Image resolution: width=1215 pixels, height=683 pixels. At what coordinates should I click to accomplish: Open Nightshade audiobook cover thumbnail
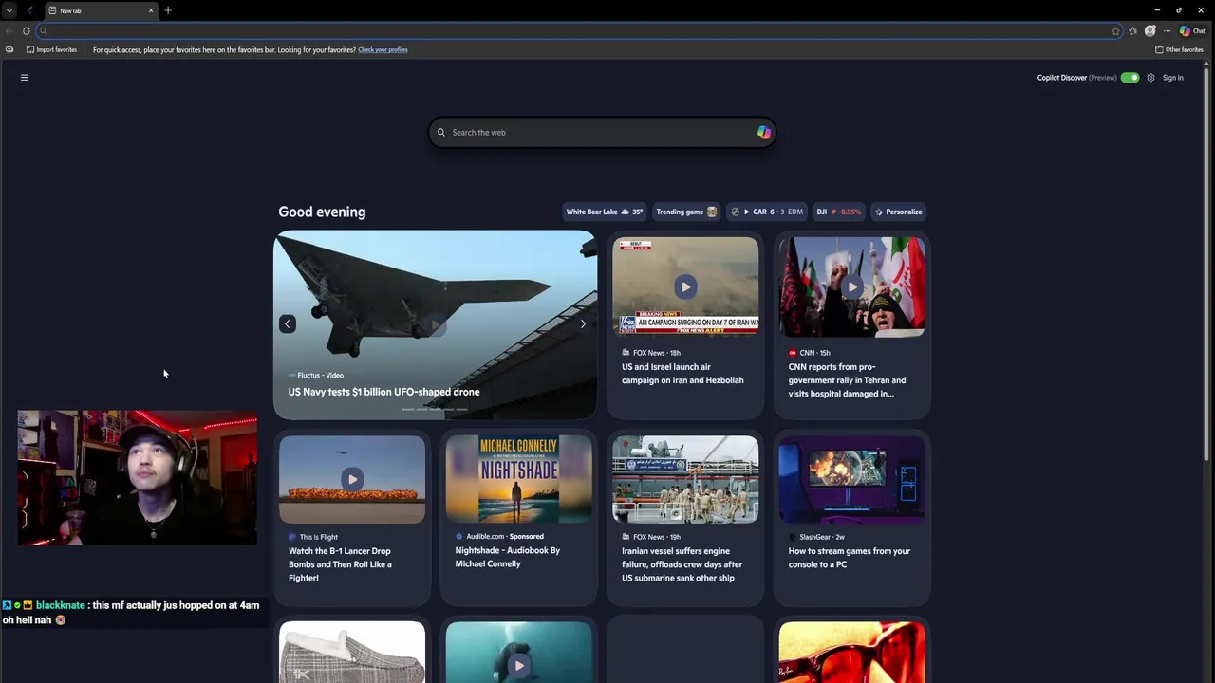(x=518, y=479)
